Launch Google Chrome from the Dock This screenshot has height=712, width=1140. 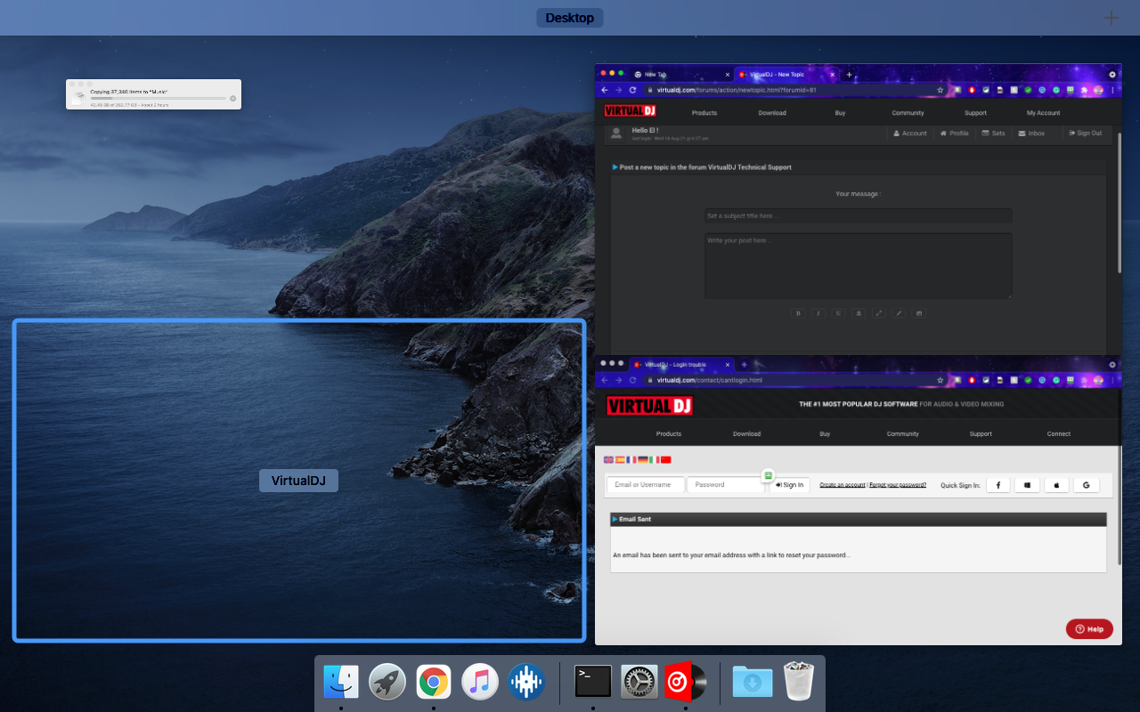pos(434,683)
